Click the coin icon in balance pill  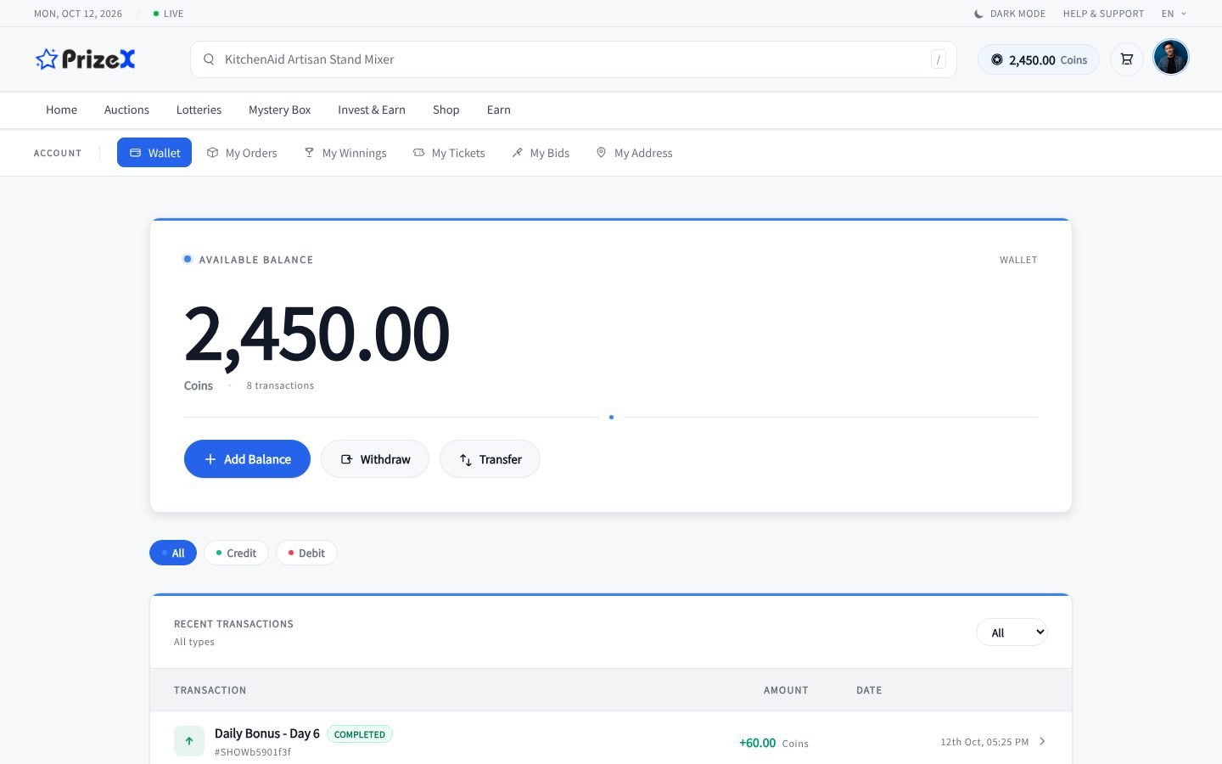point(997,59)
